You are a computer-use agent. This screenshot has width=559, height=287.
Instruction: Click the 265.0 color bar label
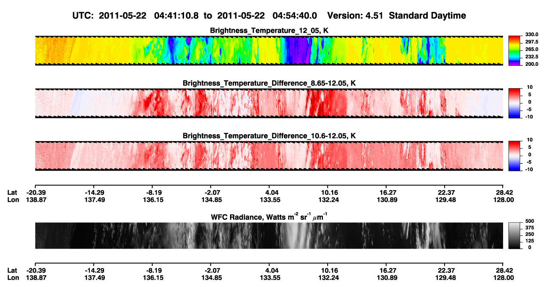[x=532, y=49]
